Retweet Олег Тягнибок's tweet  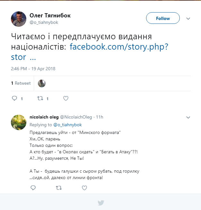[x=40, y=99]
